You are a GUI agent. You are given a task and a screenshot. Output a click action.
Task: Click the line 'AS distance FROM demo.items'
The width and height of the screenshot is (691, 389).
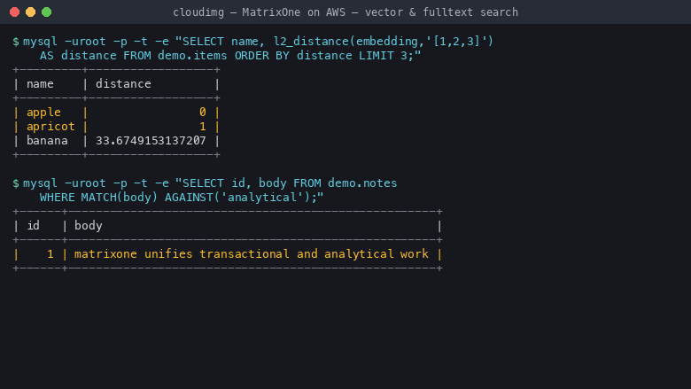230,56
